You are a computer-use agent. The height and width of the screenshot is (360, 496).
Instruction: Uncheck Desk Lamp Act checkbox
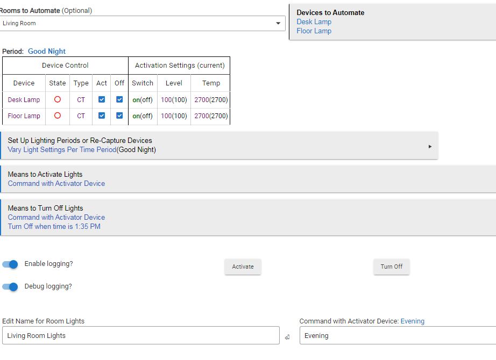[x=102, y=99]
